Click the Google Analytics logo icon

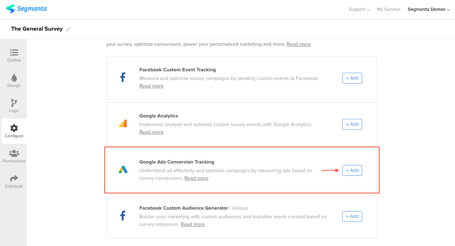[x=123, y=124]
